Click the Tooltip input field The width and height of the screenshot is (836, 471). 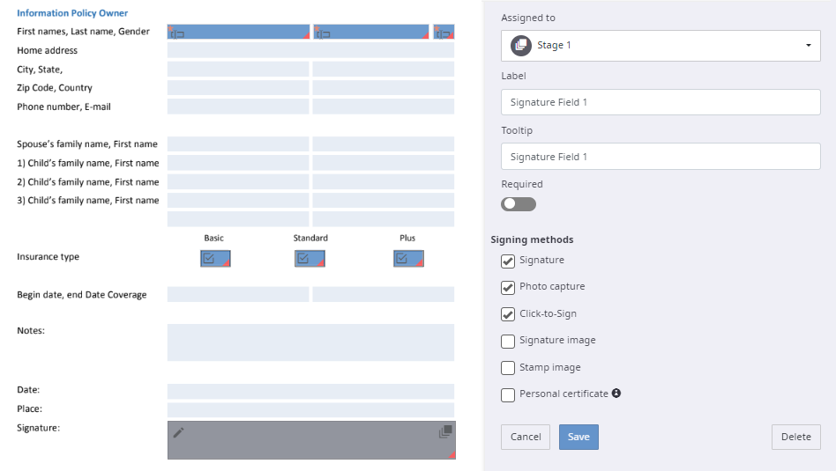pos(661,157)
